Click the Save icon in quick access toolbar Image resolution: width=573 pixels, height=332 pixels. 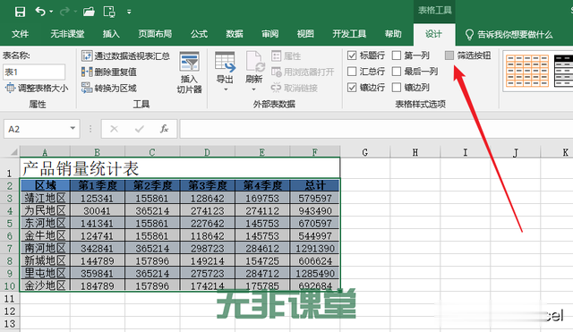(x=20, y=12)
